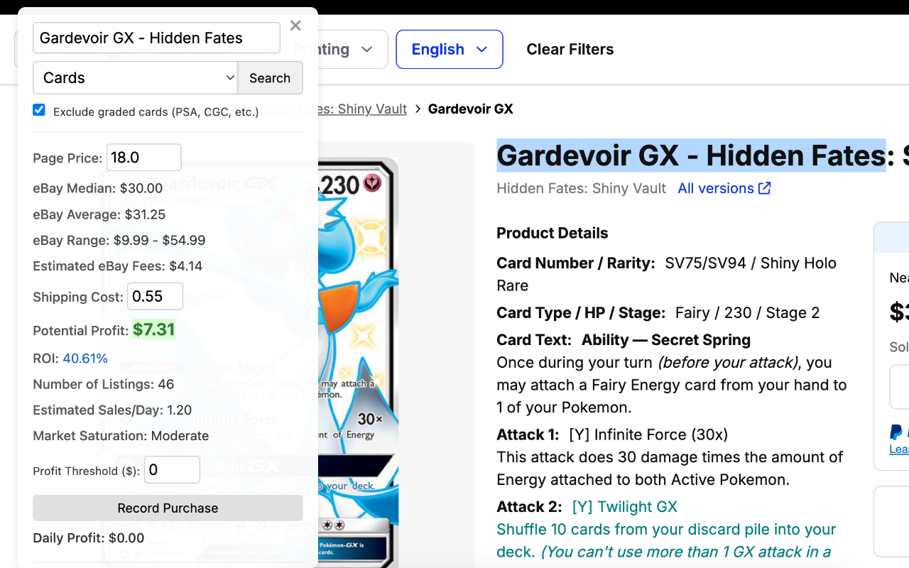Click the Search button

[270, 78]
